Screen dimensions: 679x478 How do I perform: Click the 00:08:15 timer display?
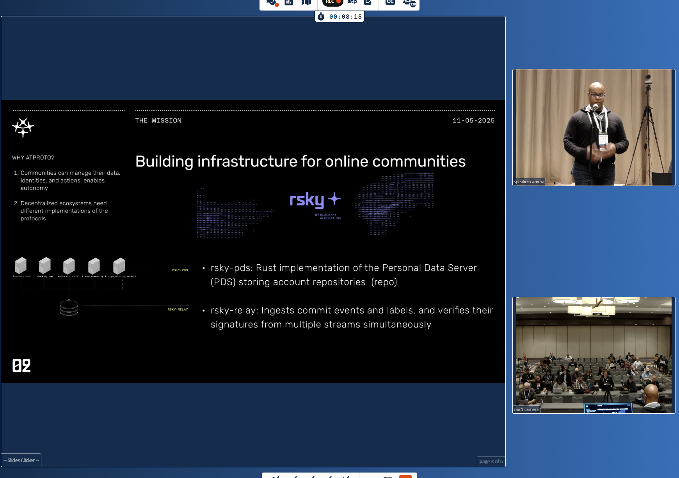(345, 17)
